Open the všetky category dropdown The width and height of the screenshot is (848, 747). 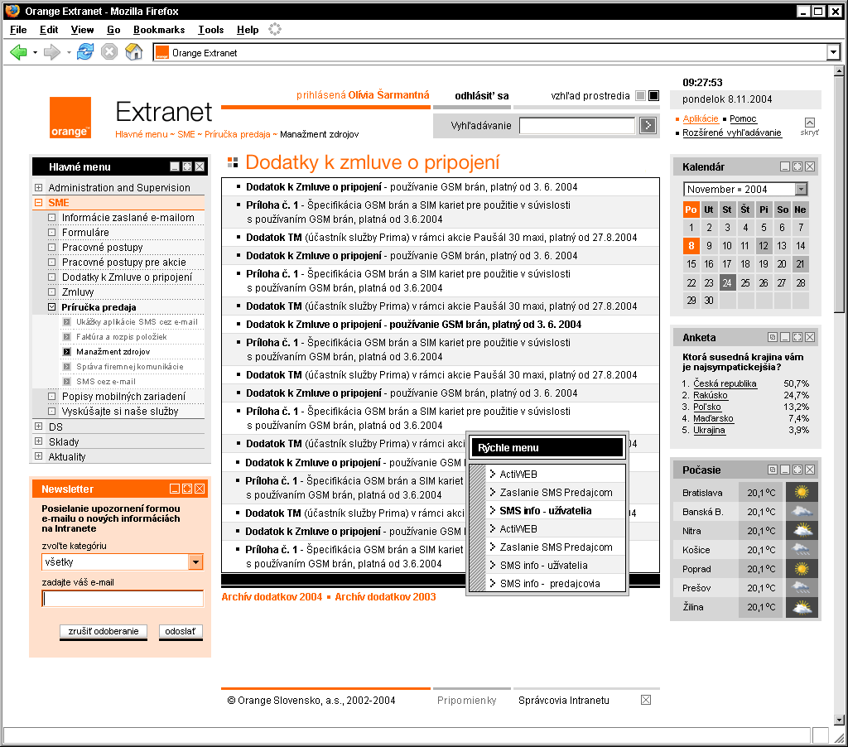tap(195, 562)
